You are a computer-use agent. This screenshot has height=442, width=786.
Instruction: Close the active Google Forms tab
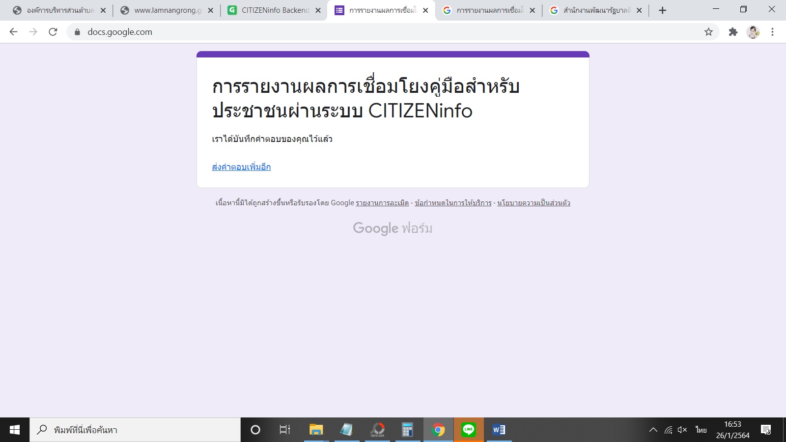click(x=425, y=10)
